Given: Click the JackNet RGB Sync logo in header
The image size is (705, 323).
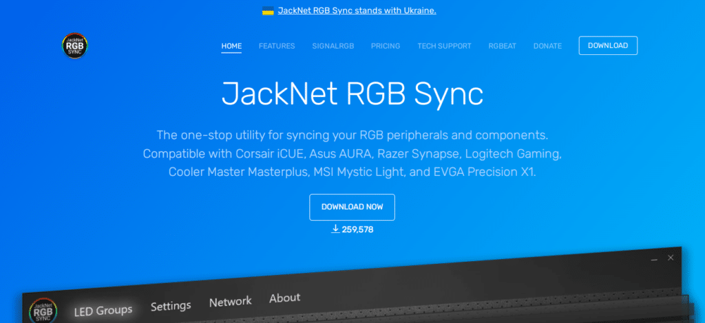Looking at the screenshot, I should coord(74,46).
